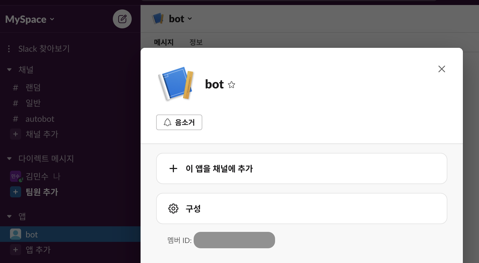Click the plus icon in add-to-channel row
The height and width of the screenshot is (263, 479).
click(x=173, y=168)
